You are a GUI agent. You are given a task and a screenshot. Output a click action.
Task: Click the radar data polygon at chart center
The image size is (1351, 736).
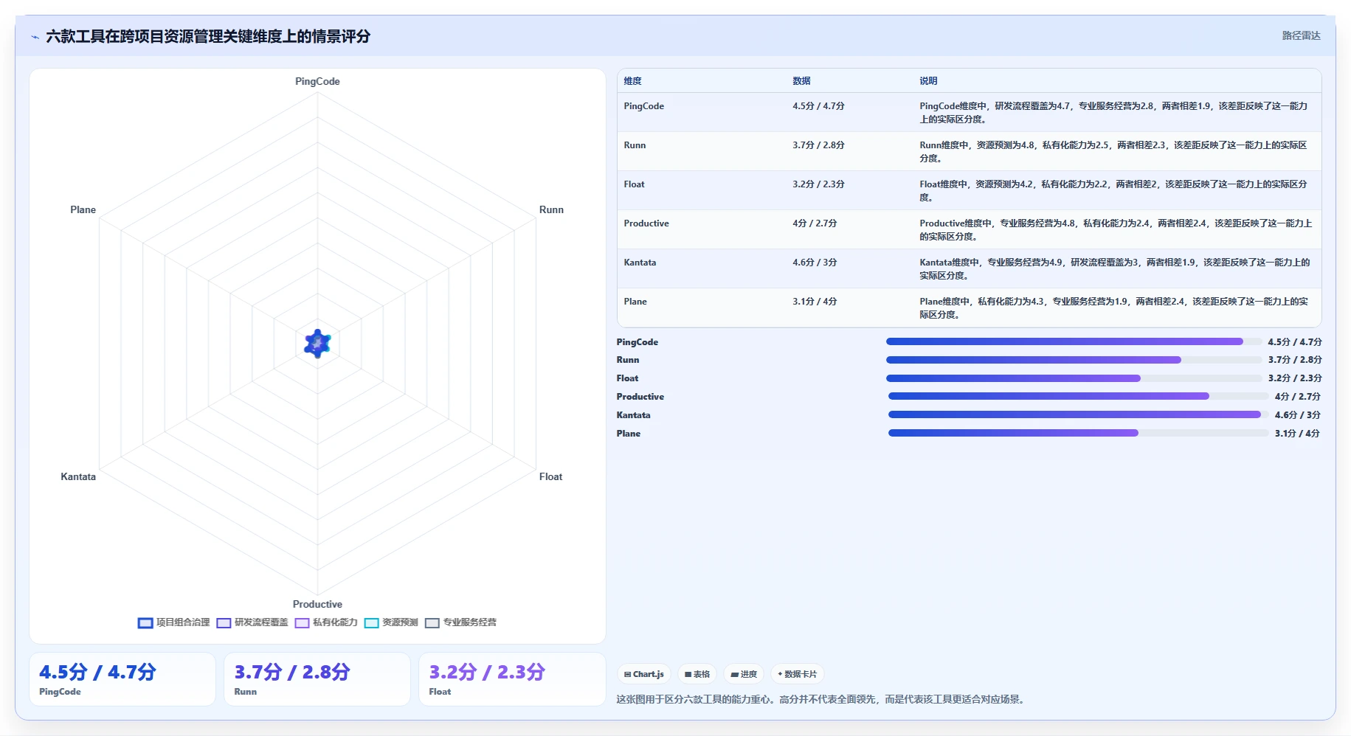tap(317, 344)
